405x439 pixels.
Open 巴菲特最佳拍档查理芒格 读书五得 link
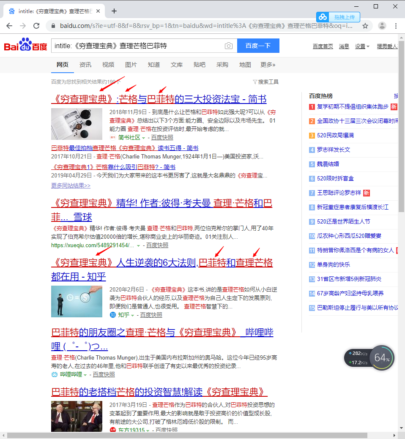(x=125, y=148)
